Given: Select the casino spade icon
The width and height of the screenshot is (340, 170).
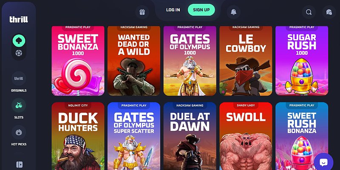Looking at the screenshot, I should coord(19,40).
